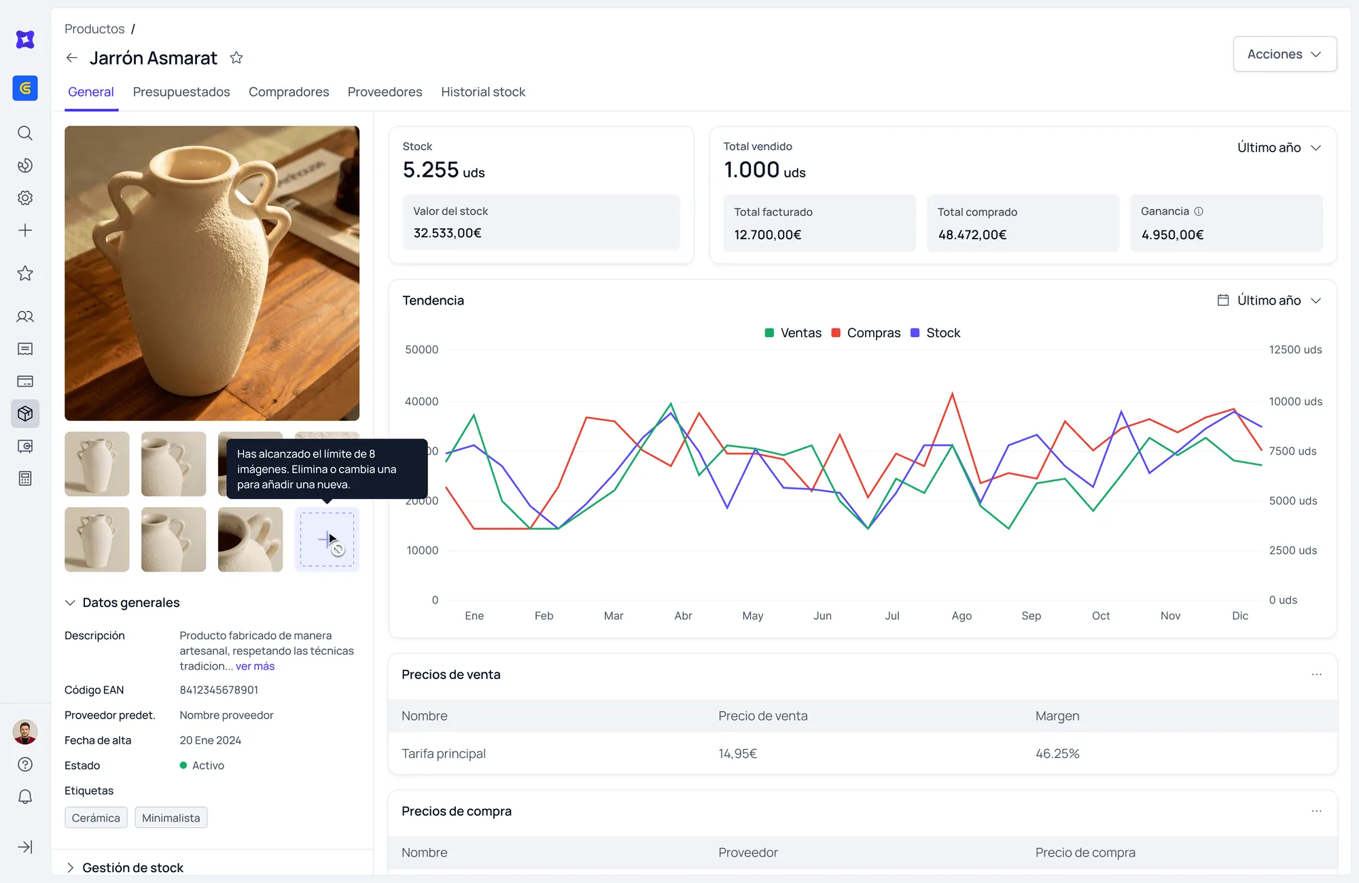Screen dimensions: 1359x883
Task: Click the plus icon in the left sidebar
Action: (25, 230)
